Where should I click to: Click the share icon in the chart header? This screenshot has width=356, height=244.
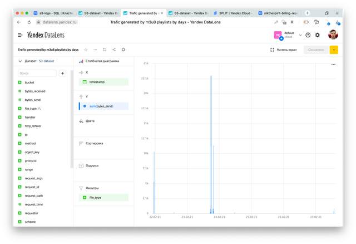point(113,50)
